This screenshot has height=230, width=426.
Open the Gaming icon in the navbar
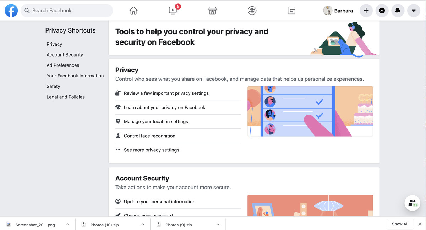291,11
